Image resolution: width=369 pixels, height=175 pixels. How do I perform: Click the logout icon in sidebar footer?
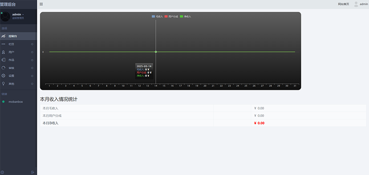click(33, 172)
